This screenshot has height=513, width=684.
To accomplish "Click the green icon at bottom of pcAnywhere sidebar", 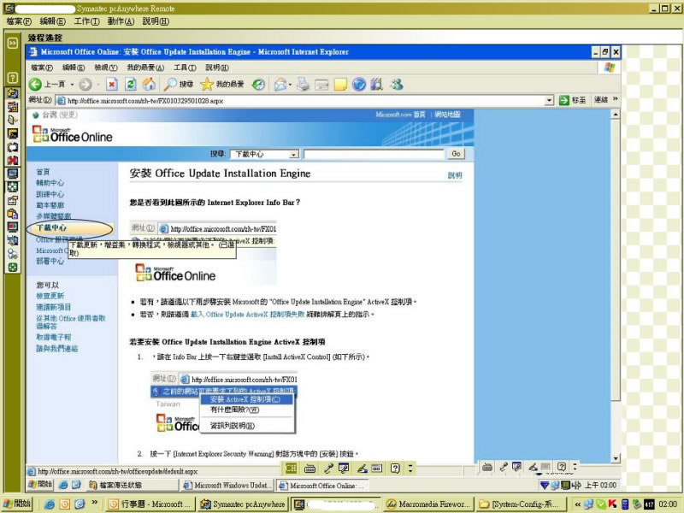I will click(13, 268).
